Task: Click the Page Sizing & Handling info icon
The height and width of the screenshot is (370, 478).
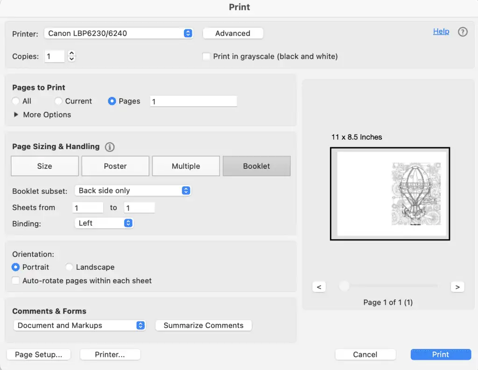Action: tap(110, 147)
